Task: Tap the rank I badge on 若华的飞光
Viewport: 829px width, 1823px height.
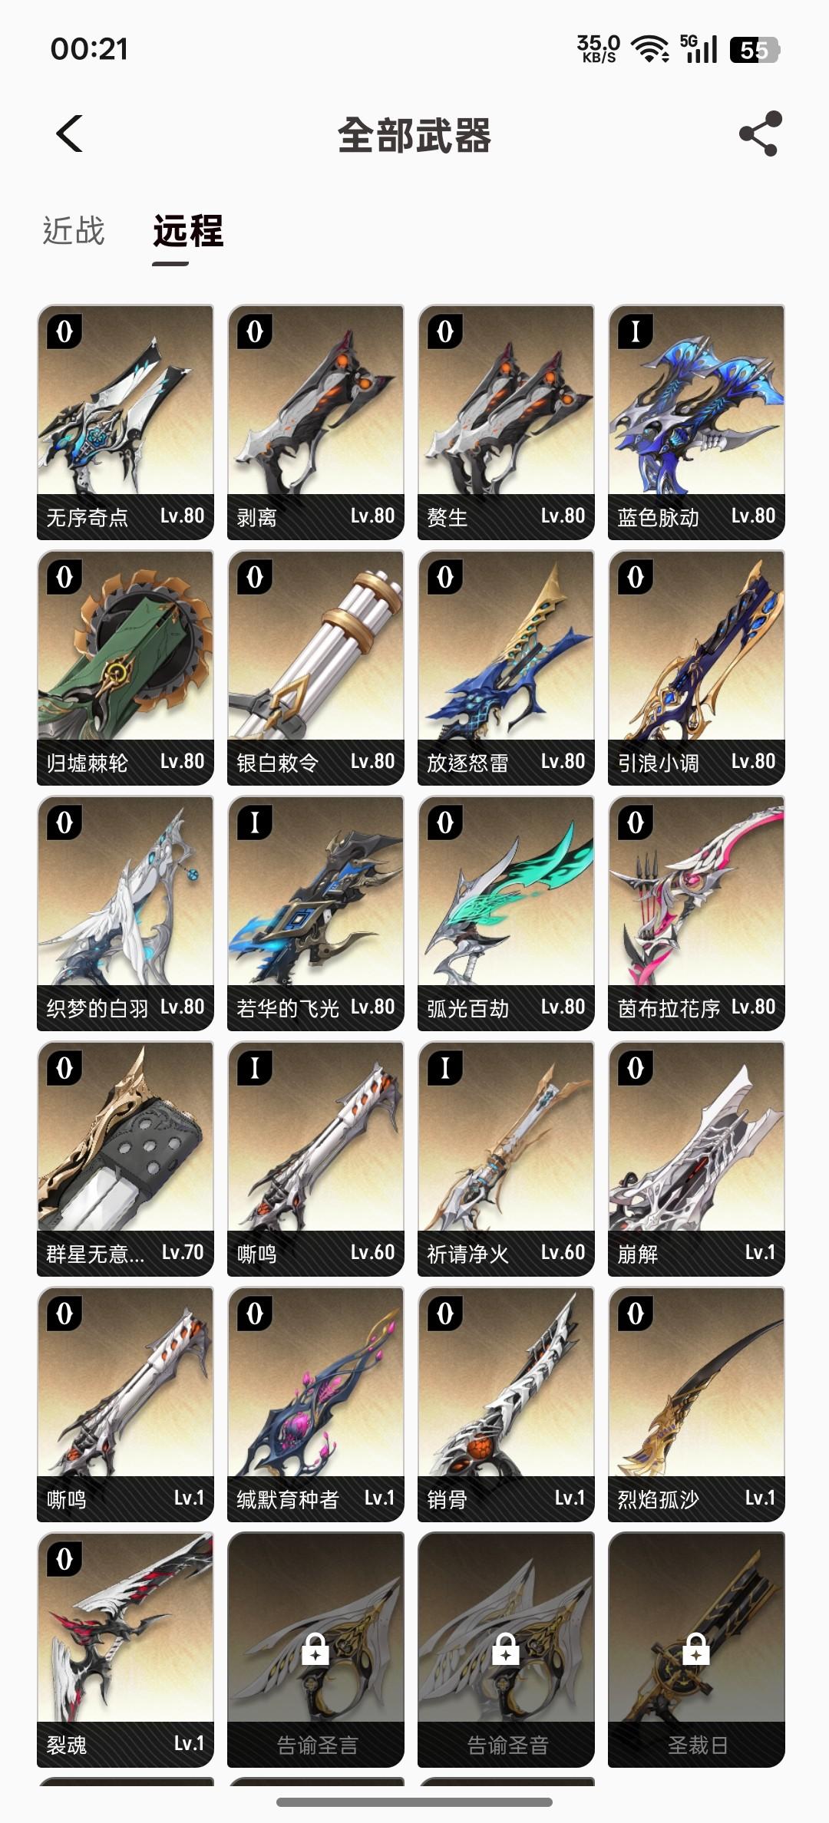Action: 255,822
